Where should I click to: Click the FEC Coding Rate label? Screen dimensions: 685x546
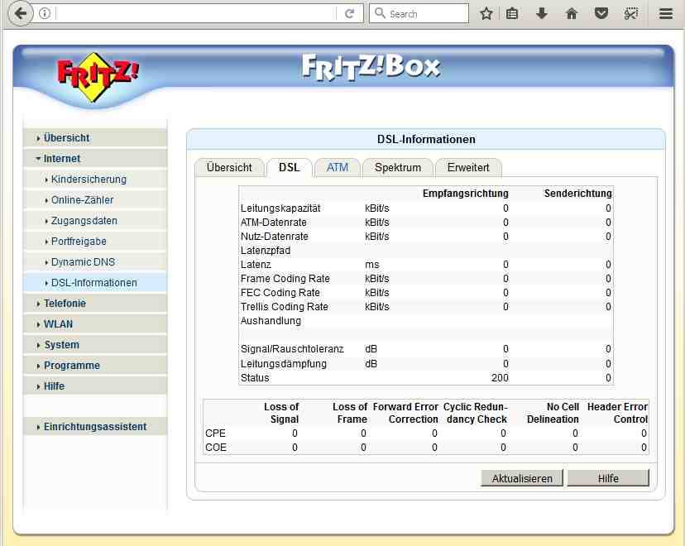point(280,293)
